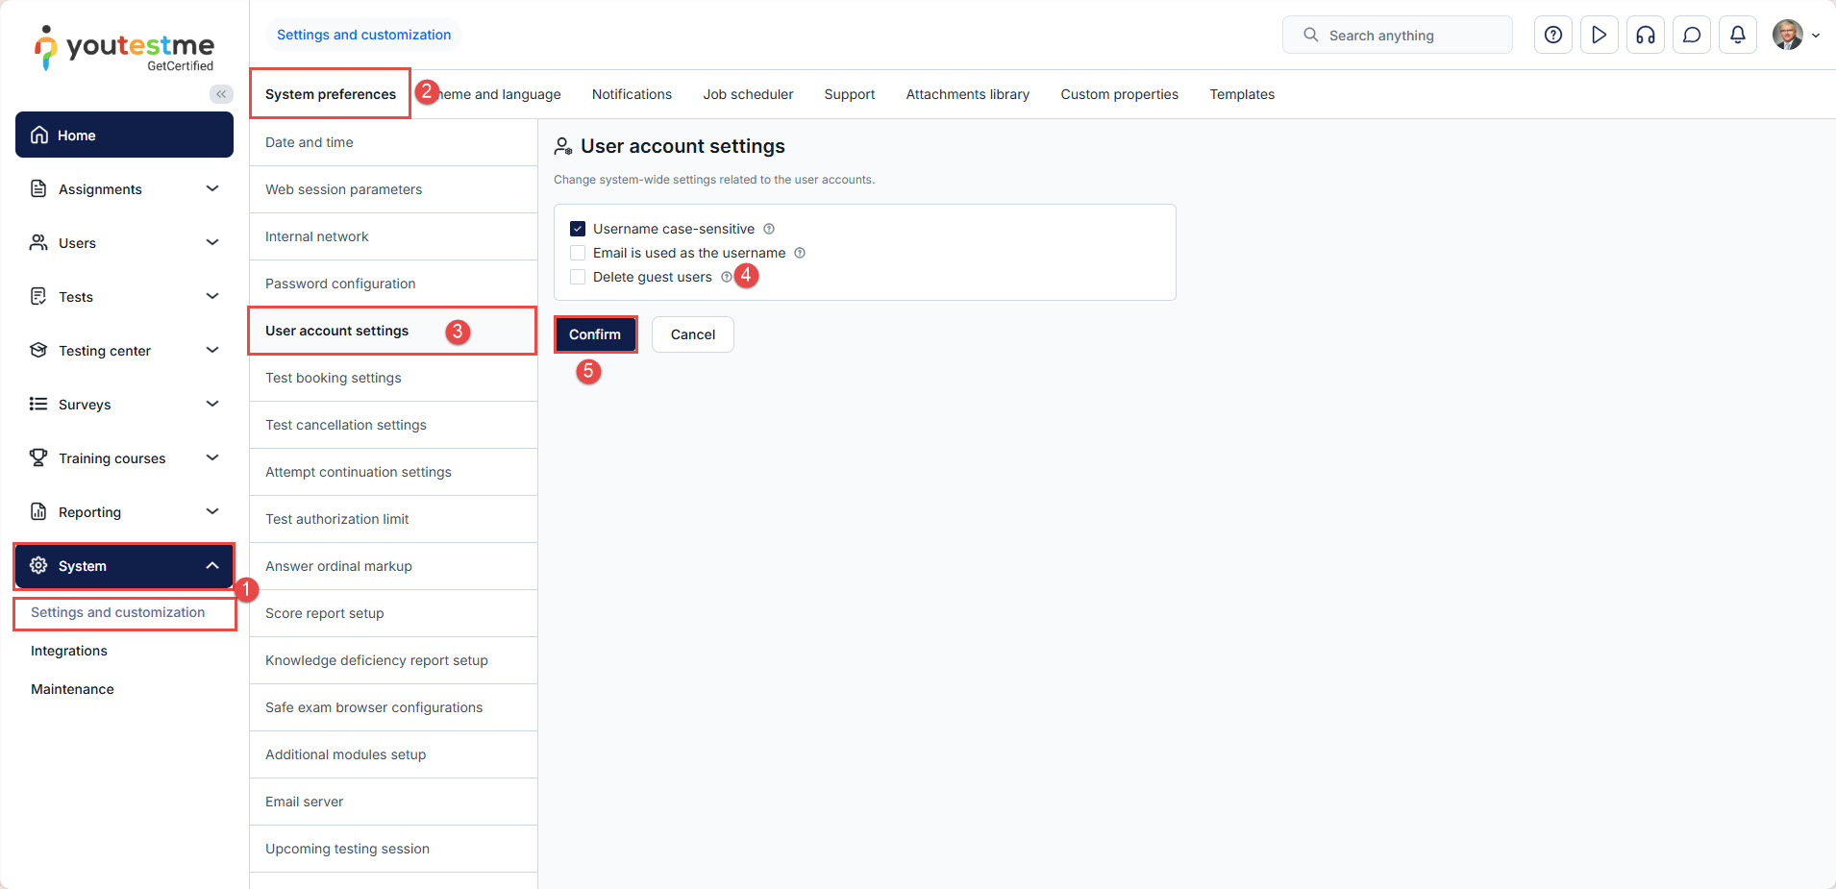The height and width of the screenshot is (889, 1836).
Task: Check the Delete guest users box
Action: click(578, 277)
